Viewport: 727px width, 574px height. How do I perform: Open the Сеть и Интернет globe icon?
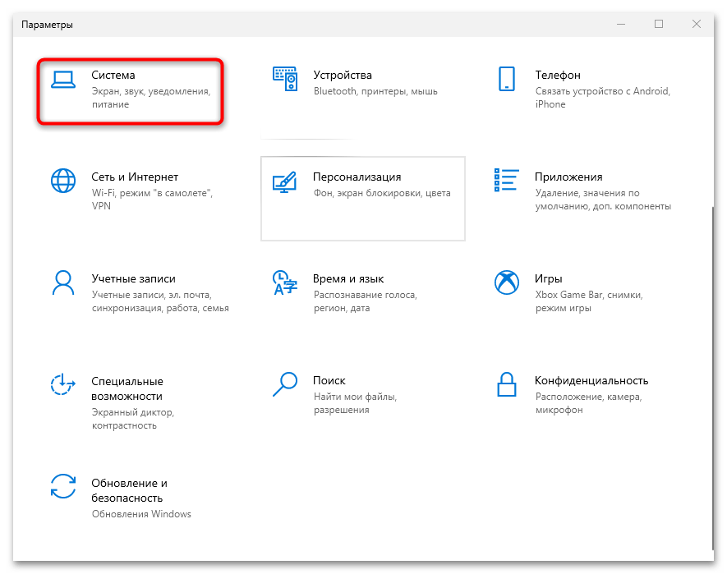(63, 181)
